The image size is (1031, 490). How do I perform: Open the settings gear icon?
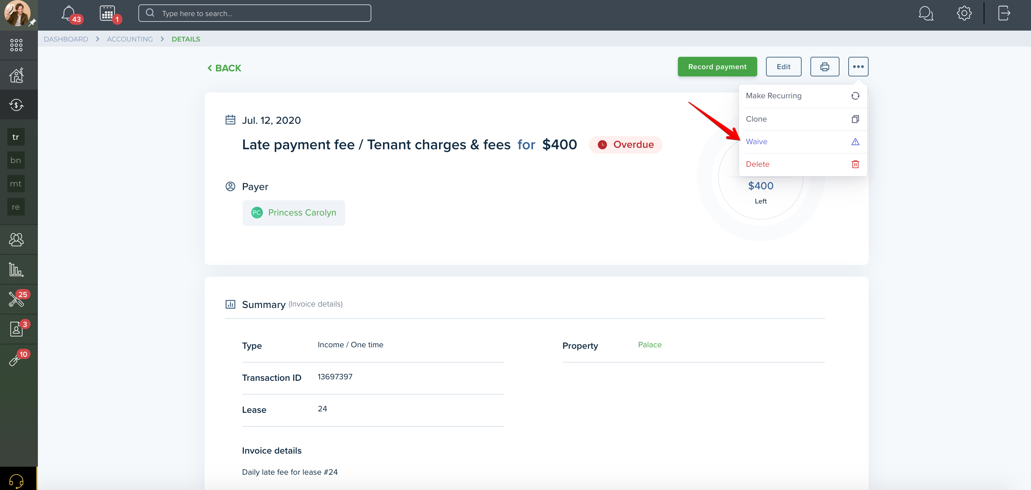tap(964, 13)
